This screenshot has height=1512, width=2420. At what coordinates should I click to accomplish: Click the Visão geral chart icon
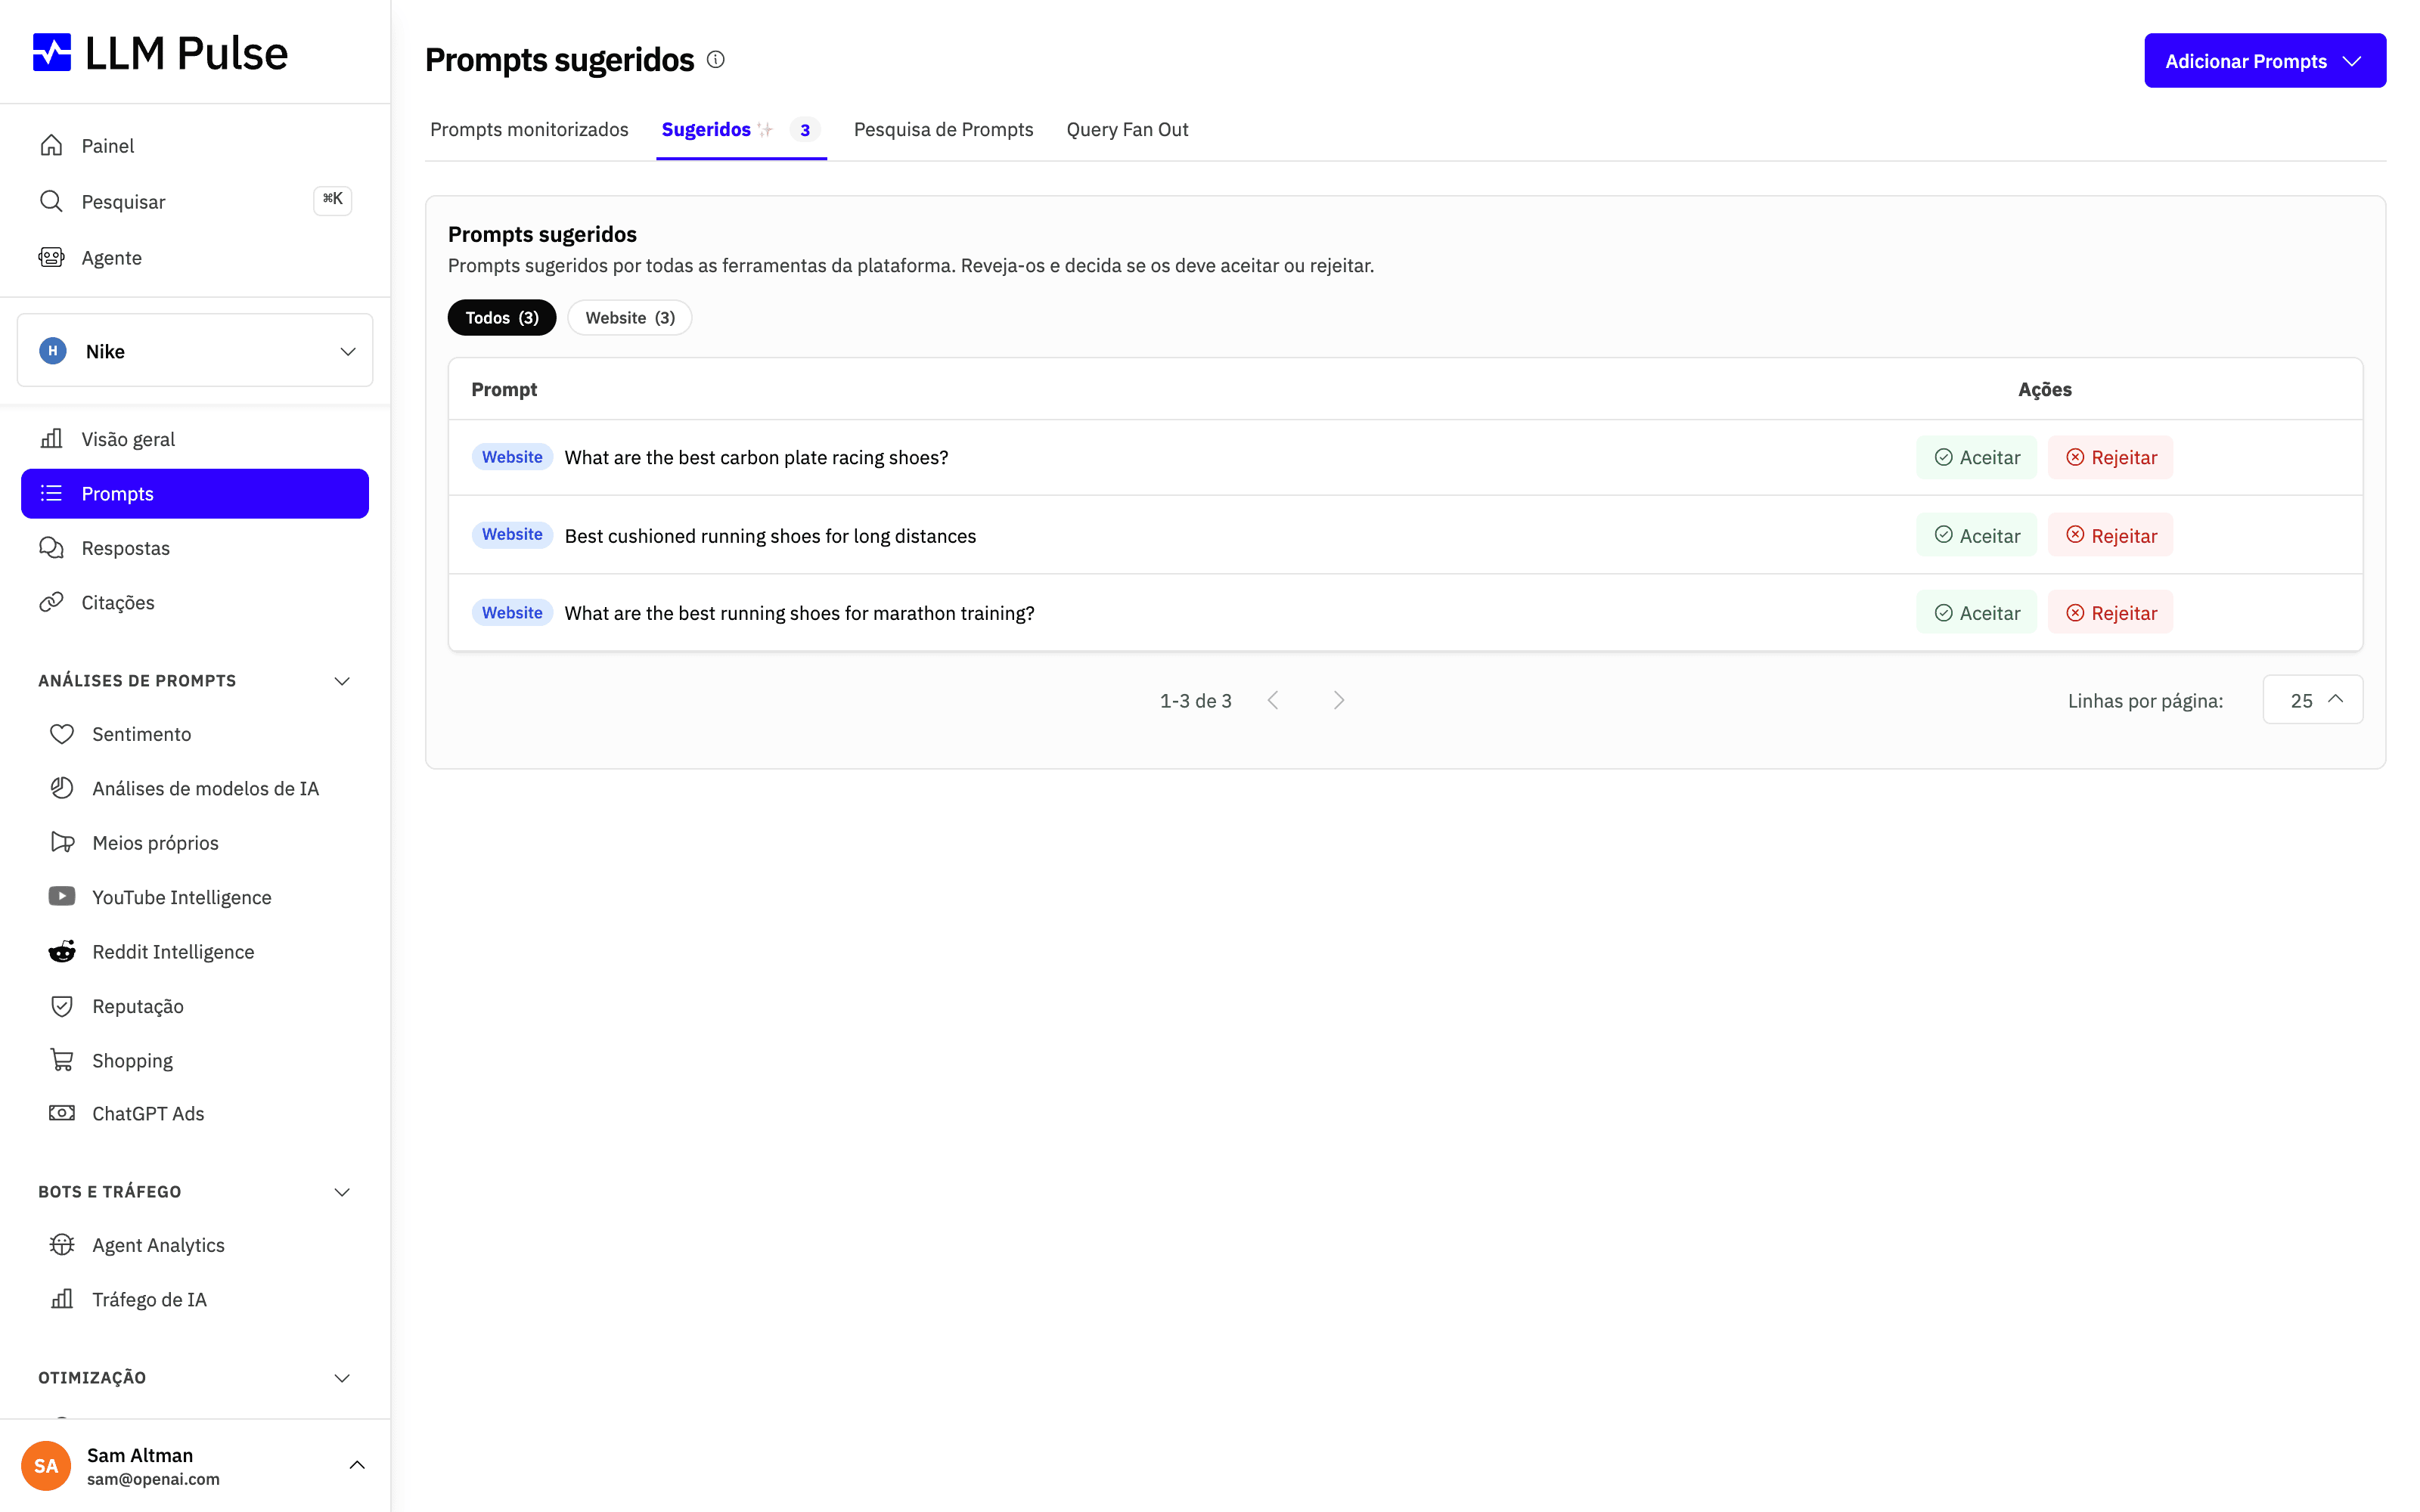point(51,439)
